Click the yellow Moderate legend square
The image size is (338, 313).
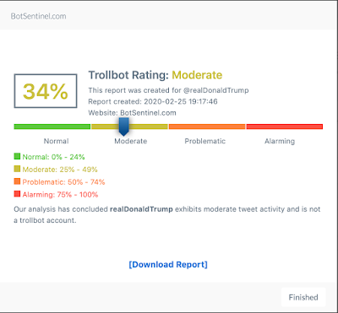17,169
